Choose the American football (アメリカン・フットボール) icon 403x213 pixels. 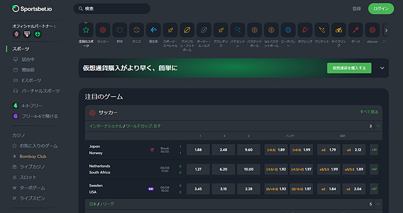(x=187, y=30)
